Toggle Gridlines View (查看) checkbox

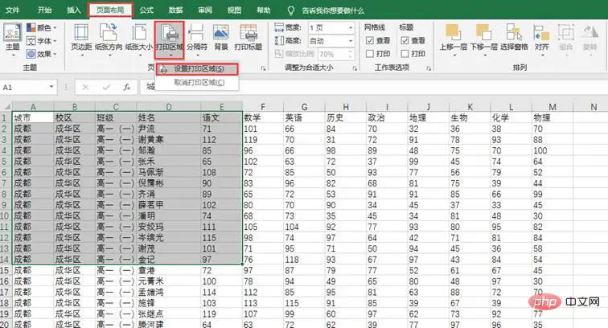click(370, 40)
